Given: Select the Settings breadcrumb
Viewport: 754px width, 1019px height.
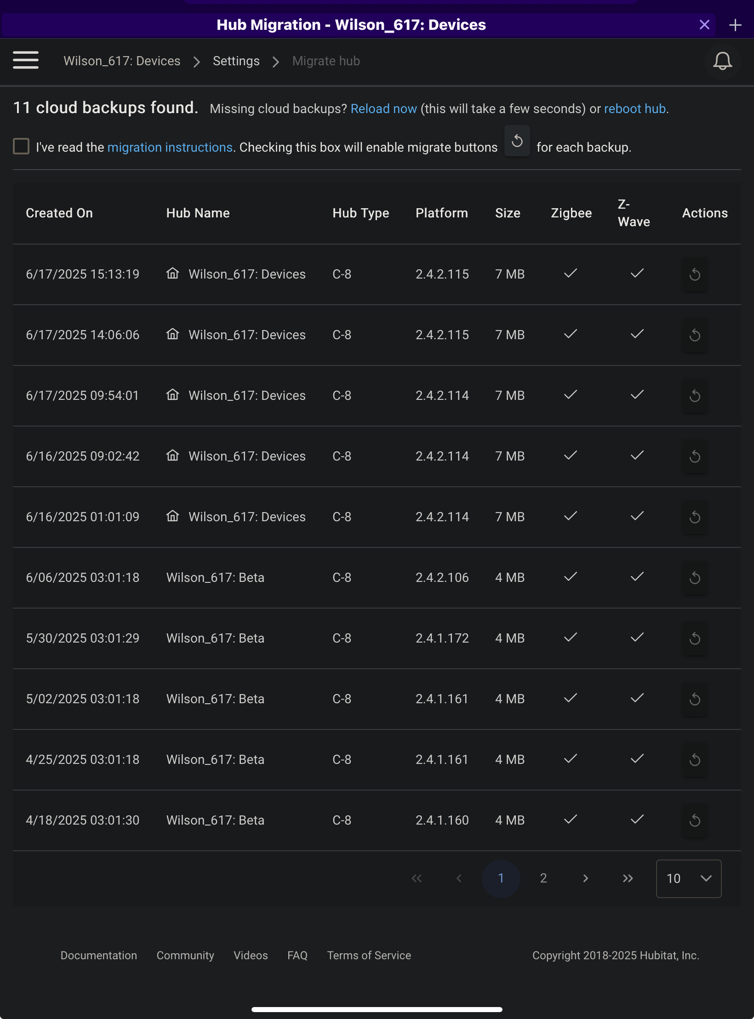Looking at the screenshot, I should [x=236, y=61].
